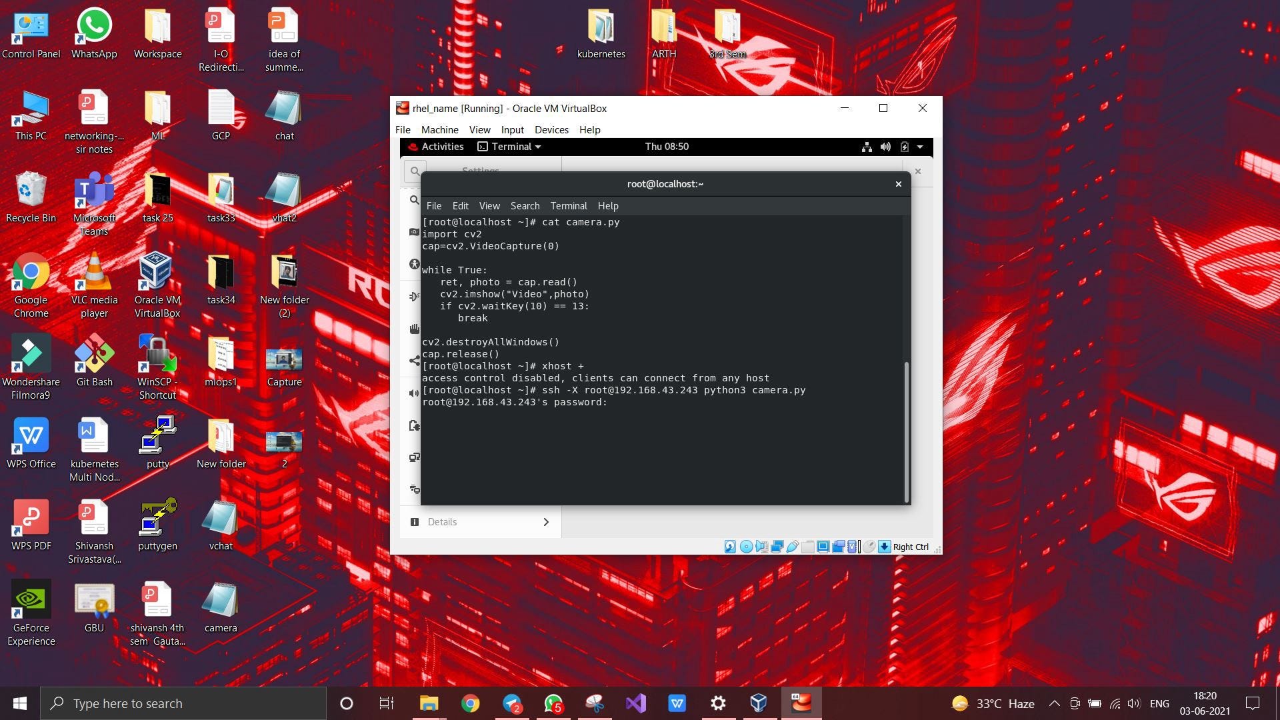
Task: Click the Activities button
Action: pyautogui.click(x=436, y=147)
